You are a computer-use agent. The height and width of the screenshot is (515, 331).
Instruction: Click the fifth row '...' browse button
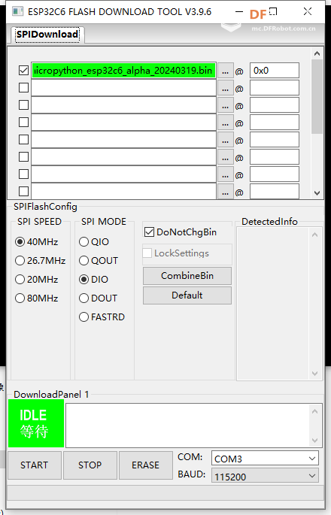click(225, 141)
